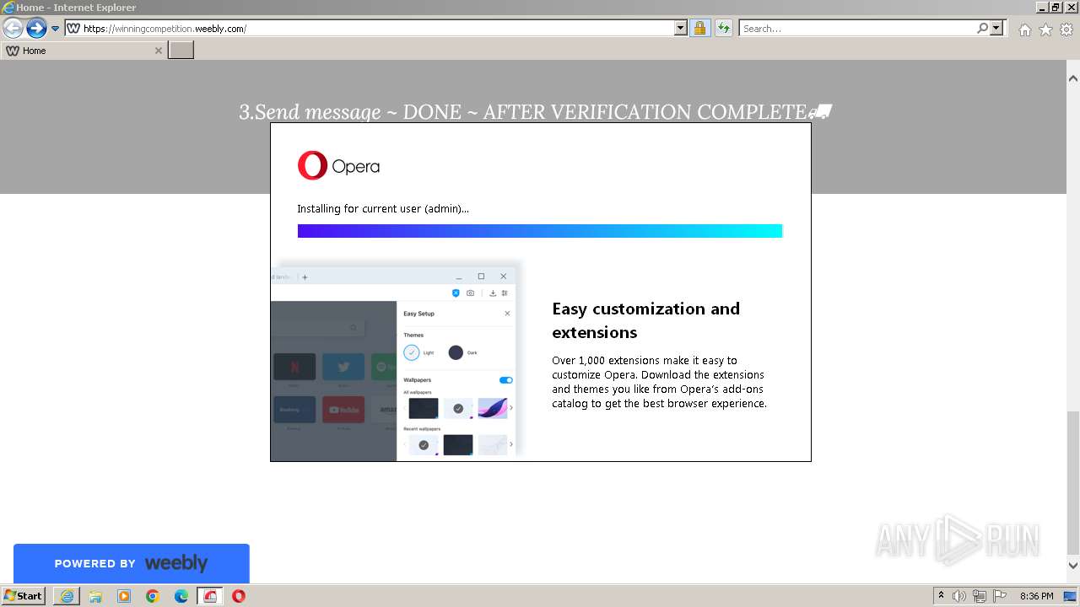1080x607 pixels.
Task: Click the colorful abstract wallpaper thumbnail
Action: 493,408
